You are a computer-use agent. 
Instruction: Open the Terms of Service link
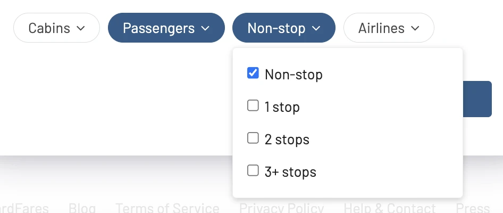[167, 208]
